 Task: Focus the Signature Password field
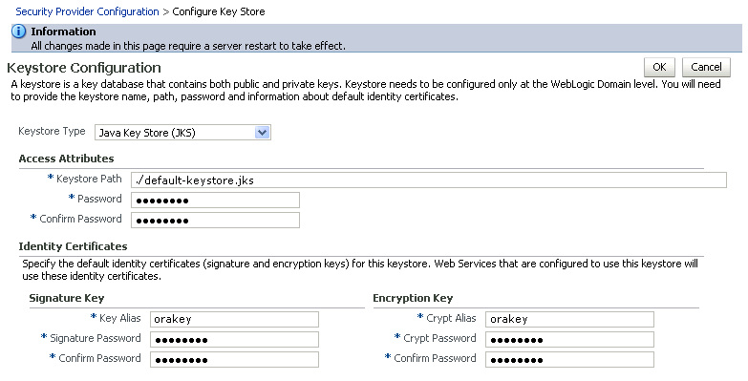(x=234, y=340)
